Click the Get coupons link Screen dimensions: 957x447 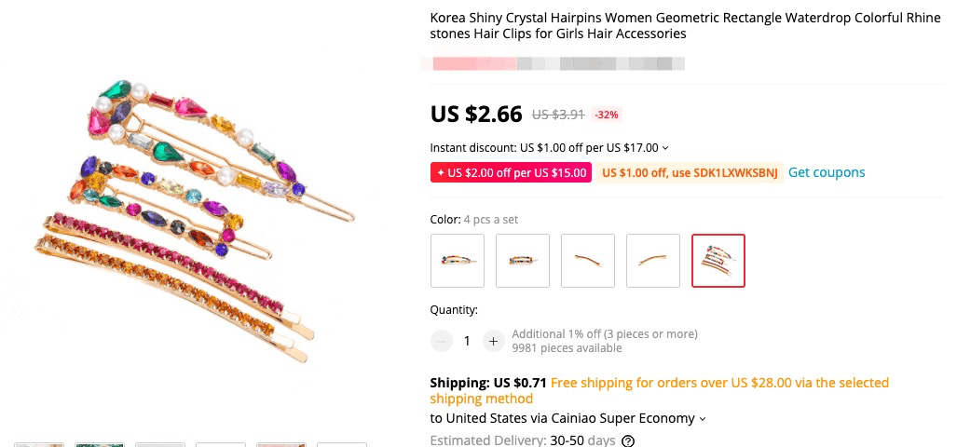point(827,172)
